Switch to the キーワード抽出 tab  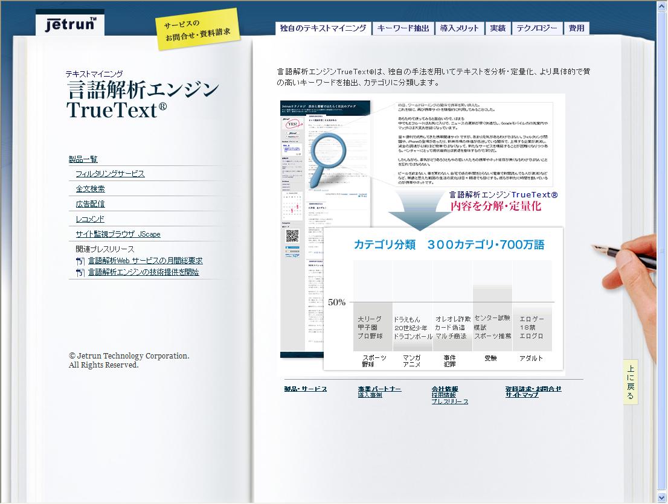point(403,28)
